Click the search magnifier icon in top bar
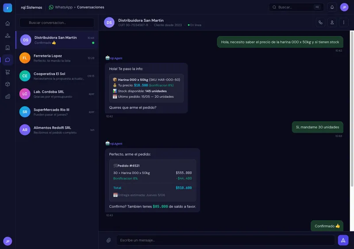This screenshot has width=354, height=249. point(274,7)
